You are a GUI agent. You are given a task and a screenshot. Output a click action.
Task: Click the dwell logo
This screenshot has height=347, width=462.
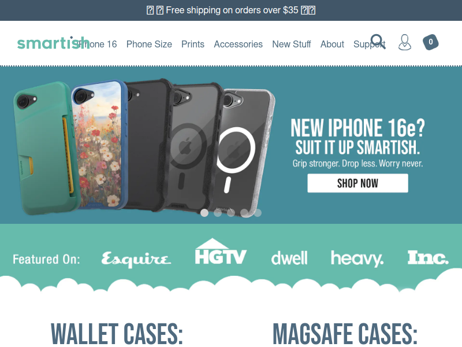(x=289, y=258)
